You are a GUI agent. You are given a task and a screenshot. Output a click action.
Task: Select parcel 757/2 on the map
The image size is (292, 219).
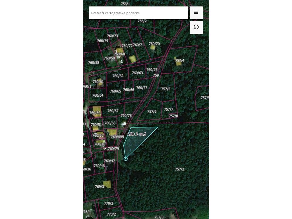click(x=180, y=169)
